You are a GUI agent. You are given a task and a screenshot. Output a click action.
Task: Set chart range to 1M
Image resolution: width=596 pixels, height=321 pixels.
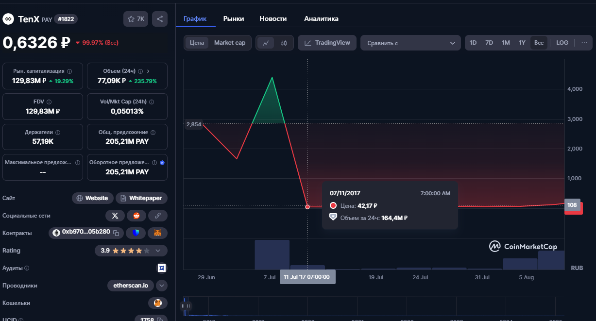click(506, 43)
